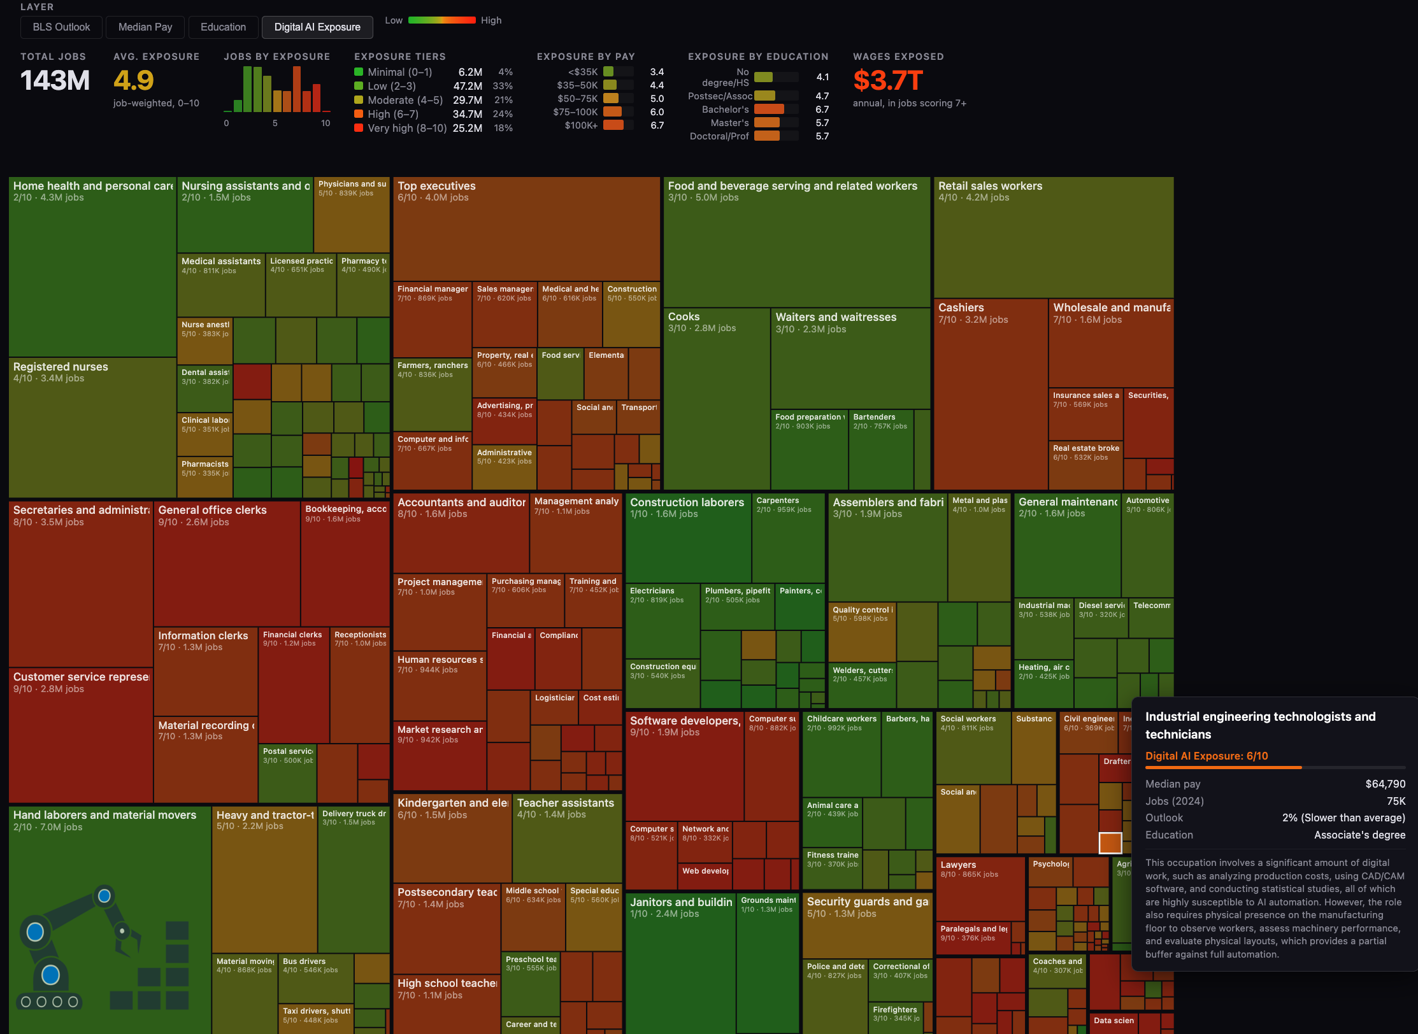Click the red Very high (8–10) legend swatch
Image resolution: width=1418 pixels, height=1034 pixels.
[359, 128]
